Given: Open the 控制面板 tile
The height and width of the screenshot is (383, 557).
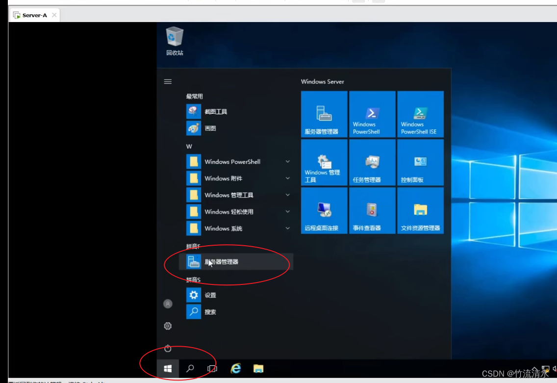Looking at the screenshot, I should [420, 162].
